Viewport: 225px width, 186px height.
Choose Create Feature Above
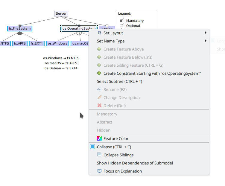point(149,49)
